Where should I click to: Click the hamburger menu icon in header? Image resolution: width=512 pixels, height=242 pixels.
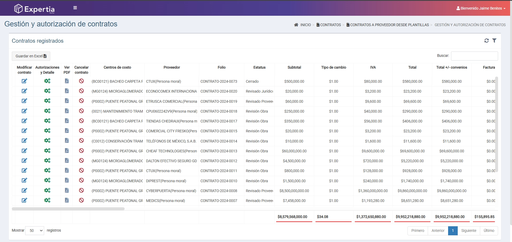pos(75,8)
